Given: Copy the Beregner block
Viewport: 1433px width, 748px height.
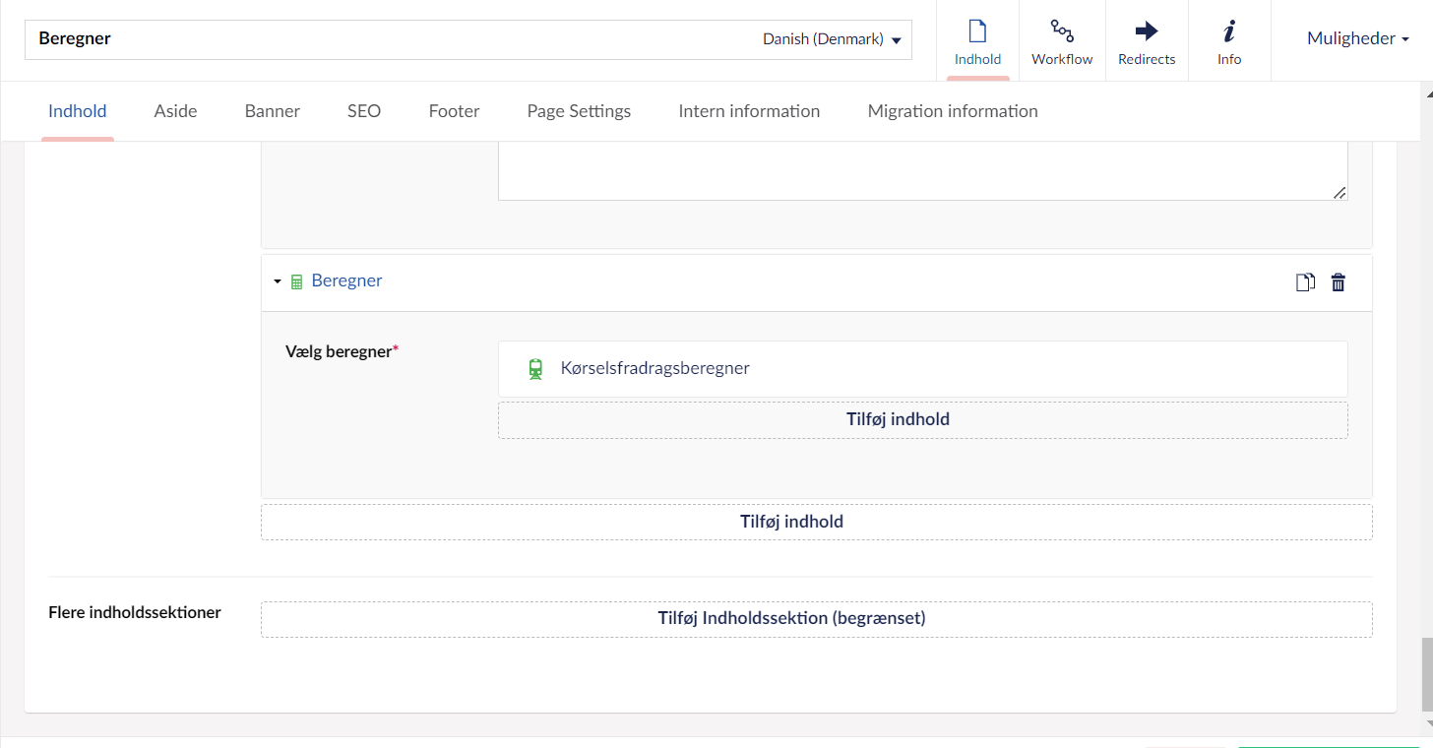Looking at the screenshot, I should point(1305,282).
